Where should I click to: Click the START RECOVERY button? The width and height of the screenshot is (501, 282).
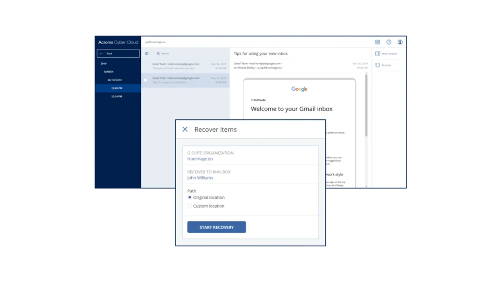click(x=217, y=227)
